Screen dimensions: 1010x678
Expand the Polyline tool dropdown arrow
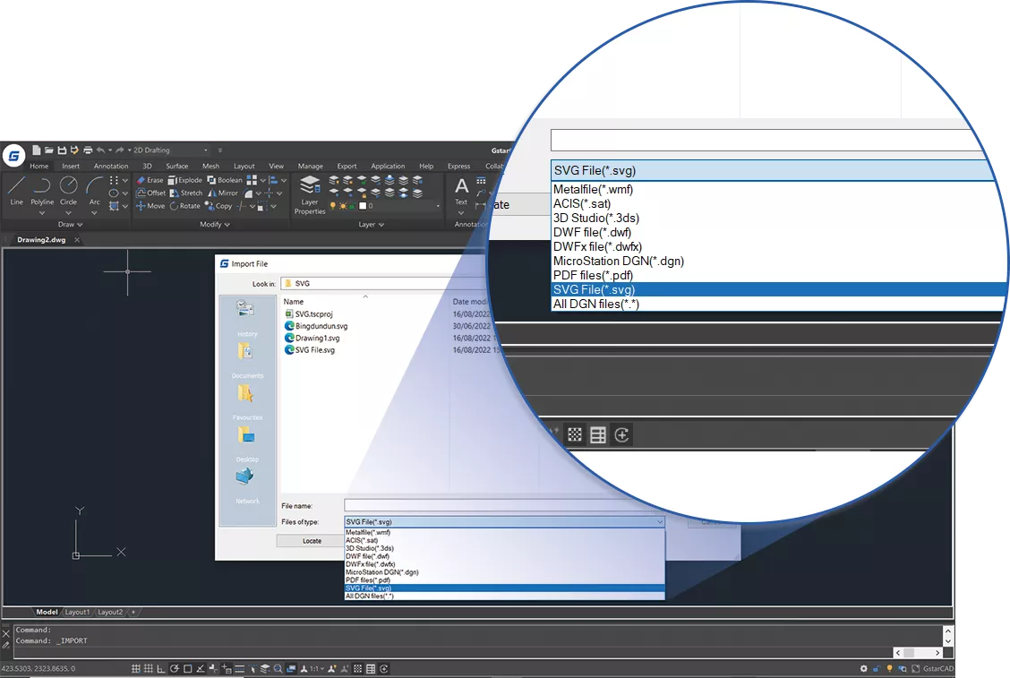pyautogui.click(x=42, y=213)
